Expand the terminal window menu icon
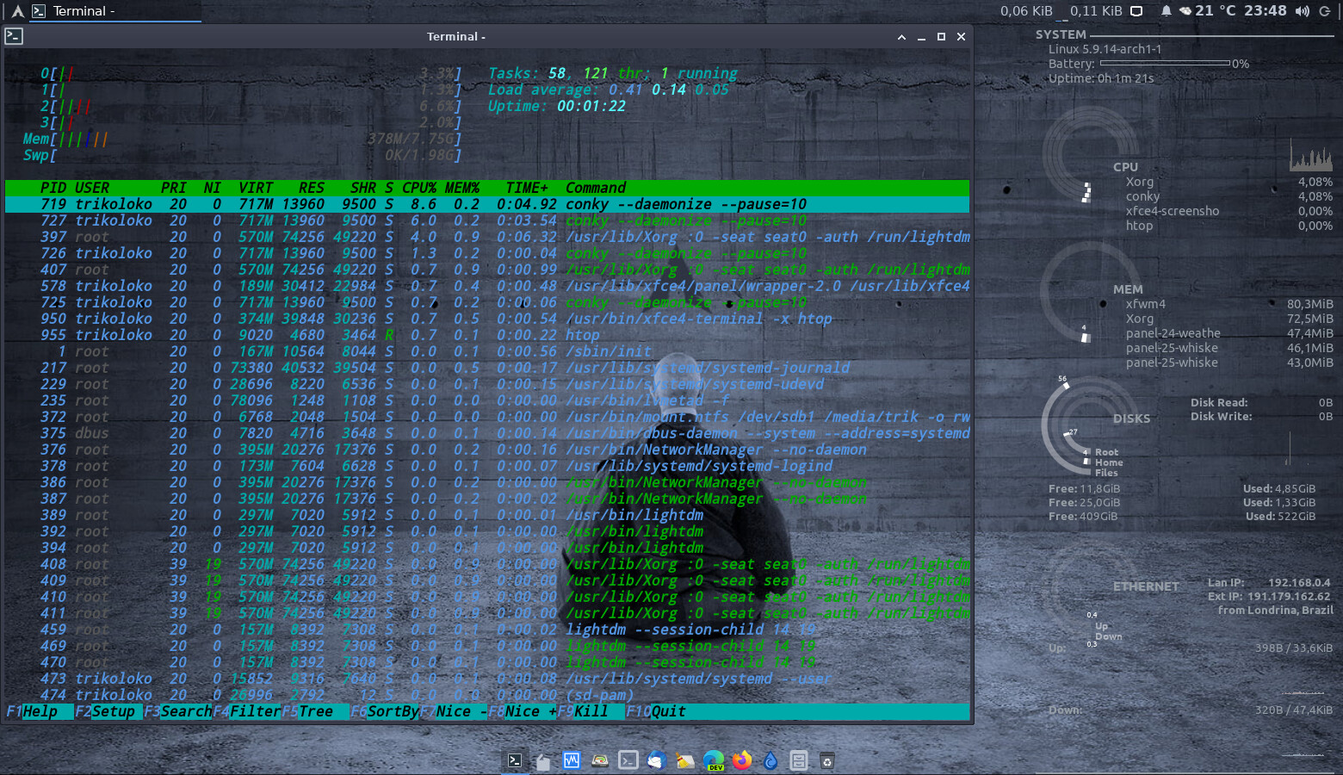The width and height of the screenshot is (1343, 775). tap(14, 36)
